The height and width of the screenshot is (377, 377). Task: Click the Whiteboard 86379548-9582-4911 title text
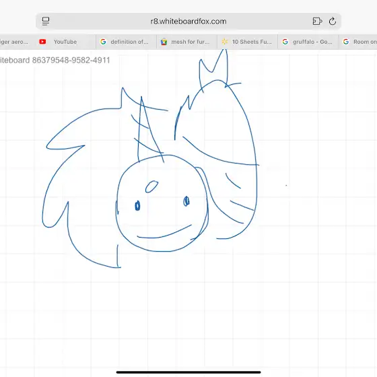55,60
